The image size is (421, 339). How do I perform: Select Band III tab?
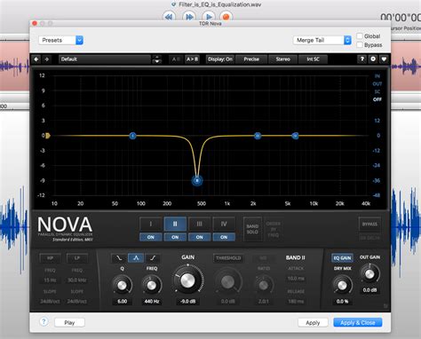(x=200, y=225)
